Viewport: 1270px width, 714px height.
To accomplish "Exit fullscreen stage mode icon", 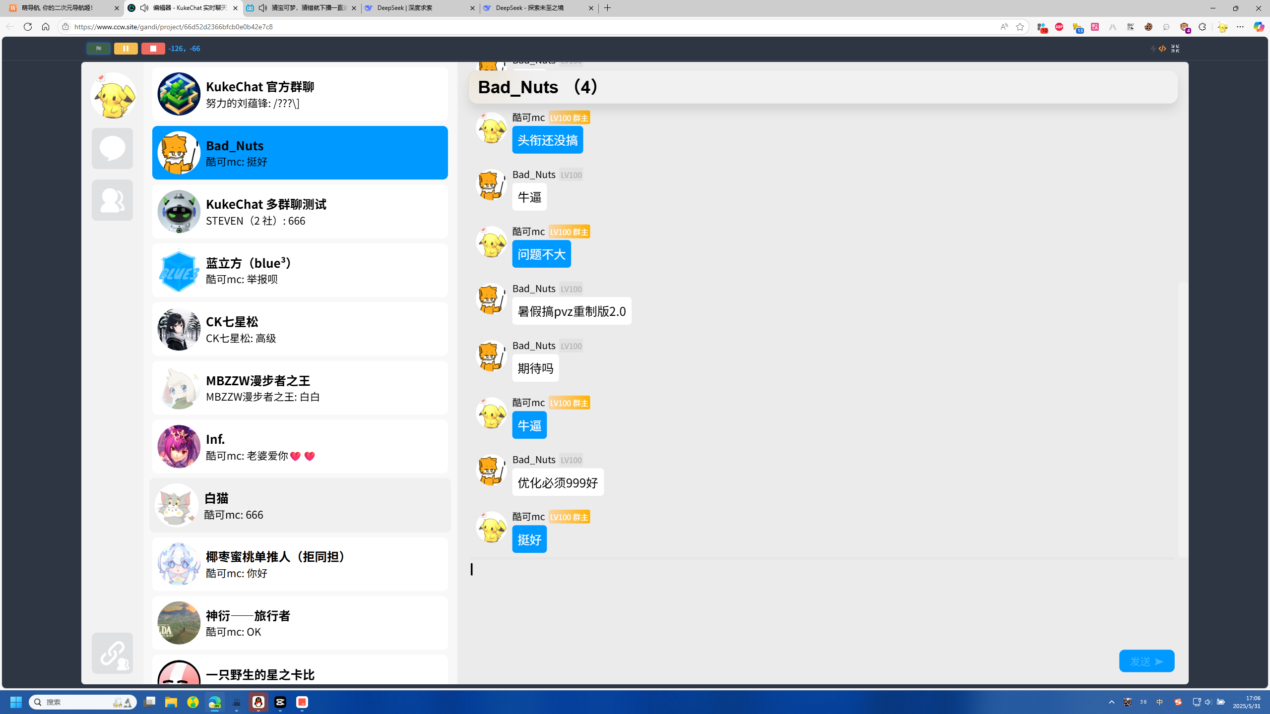I will point(1175,49).
